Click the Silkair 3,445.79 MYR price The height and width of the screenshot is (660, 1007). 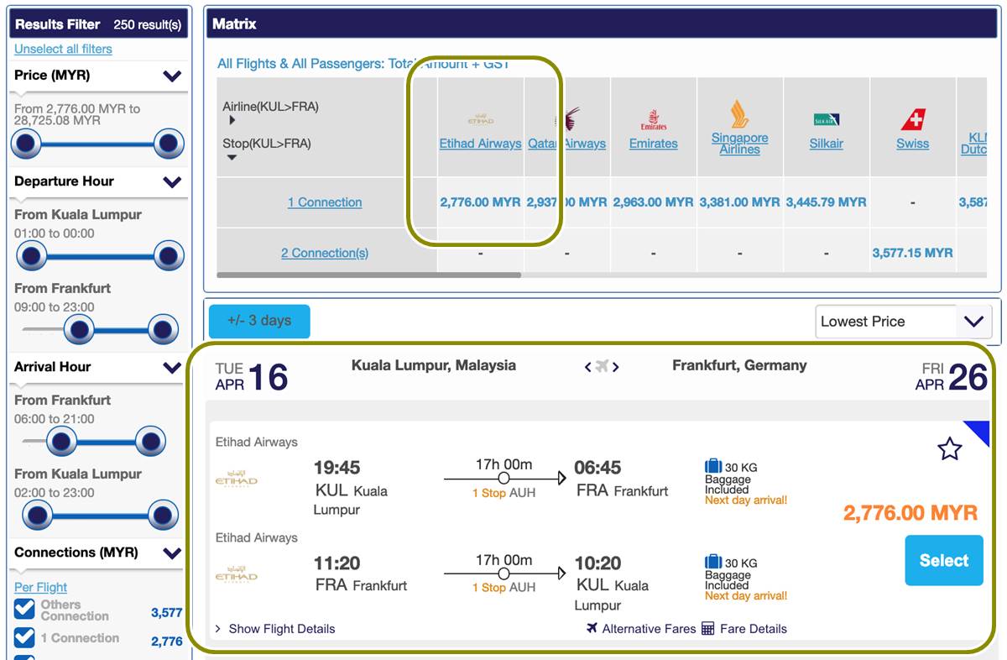pyautogui.click(x=827, y=202)
